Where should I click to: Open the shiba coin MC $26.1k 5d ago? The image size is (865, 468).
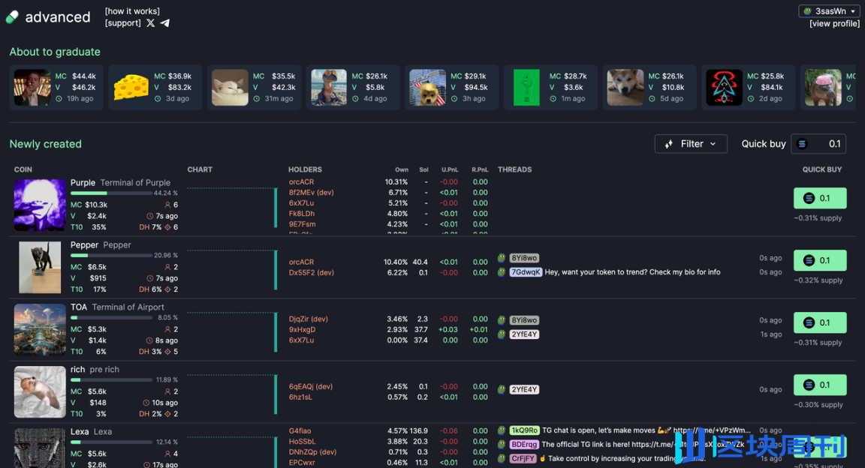coord(650,87)
